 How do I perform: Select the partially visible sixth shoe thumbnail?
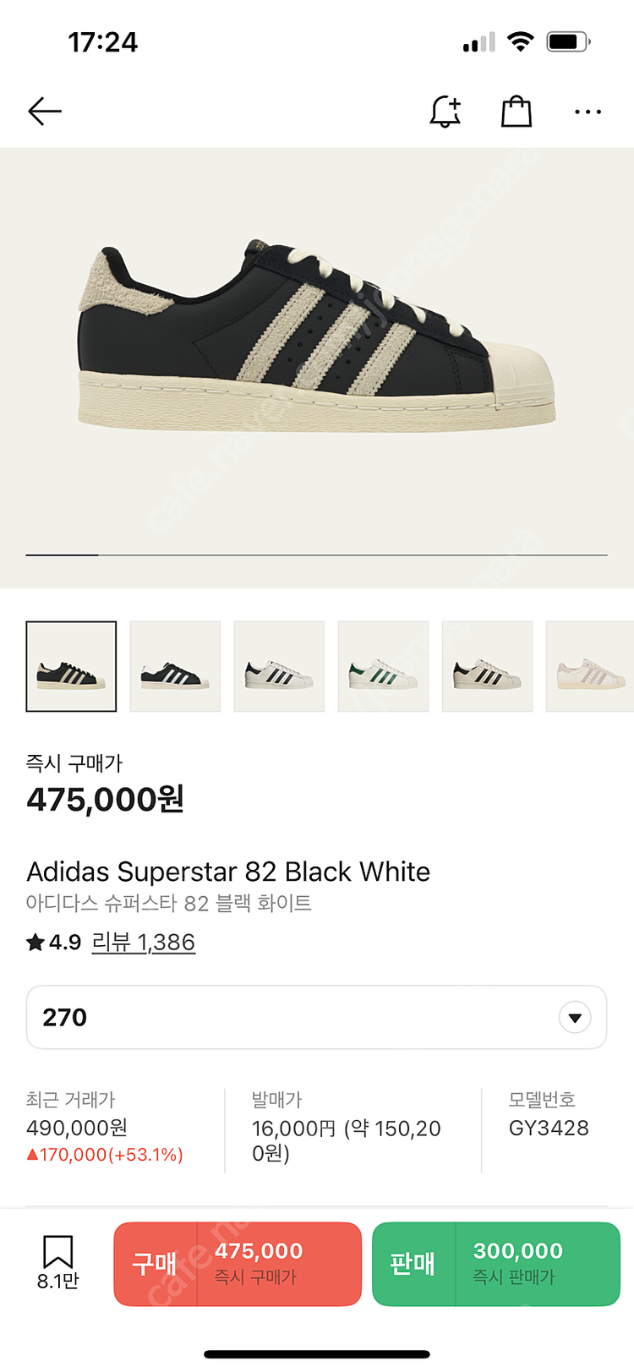coord(590,666)
